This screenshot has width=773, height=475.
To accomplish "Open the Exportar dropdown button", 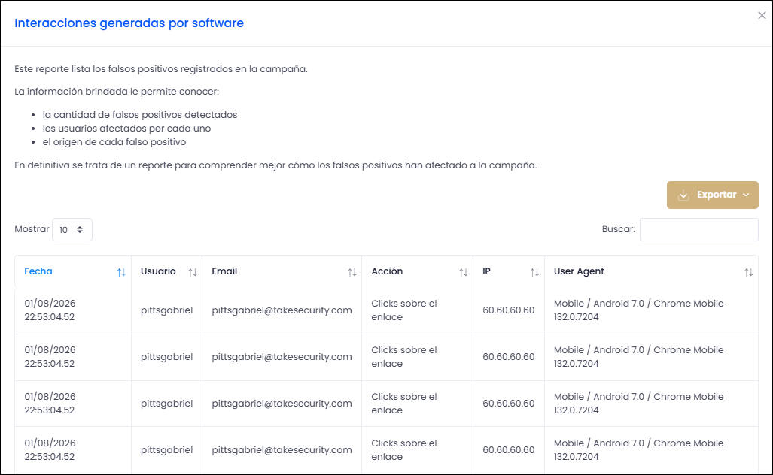I will pos(712,195).
